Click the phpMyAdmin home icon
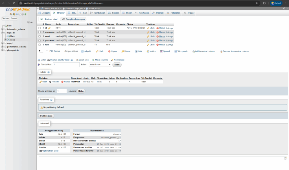The image size is (289, 170). click(11, 14)
